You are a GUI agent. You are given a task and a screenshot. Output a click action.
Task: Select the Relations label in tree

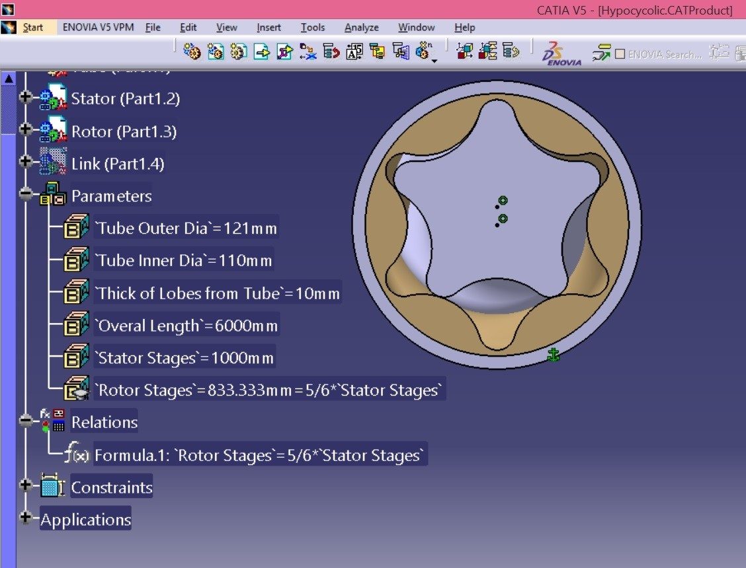point(104,423)
